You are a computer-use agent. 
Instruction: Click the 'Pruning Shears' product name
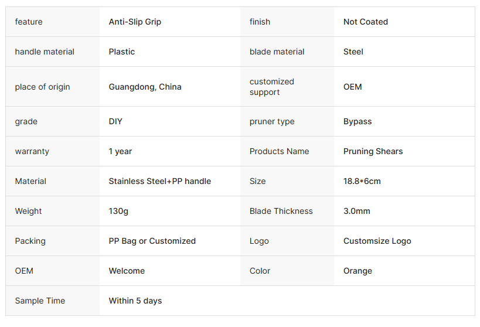[x=373, y=151]
